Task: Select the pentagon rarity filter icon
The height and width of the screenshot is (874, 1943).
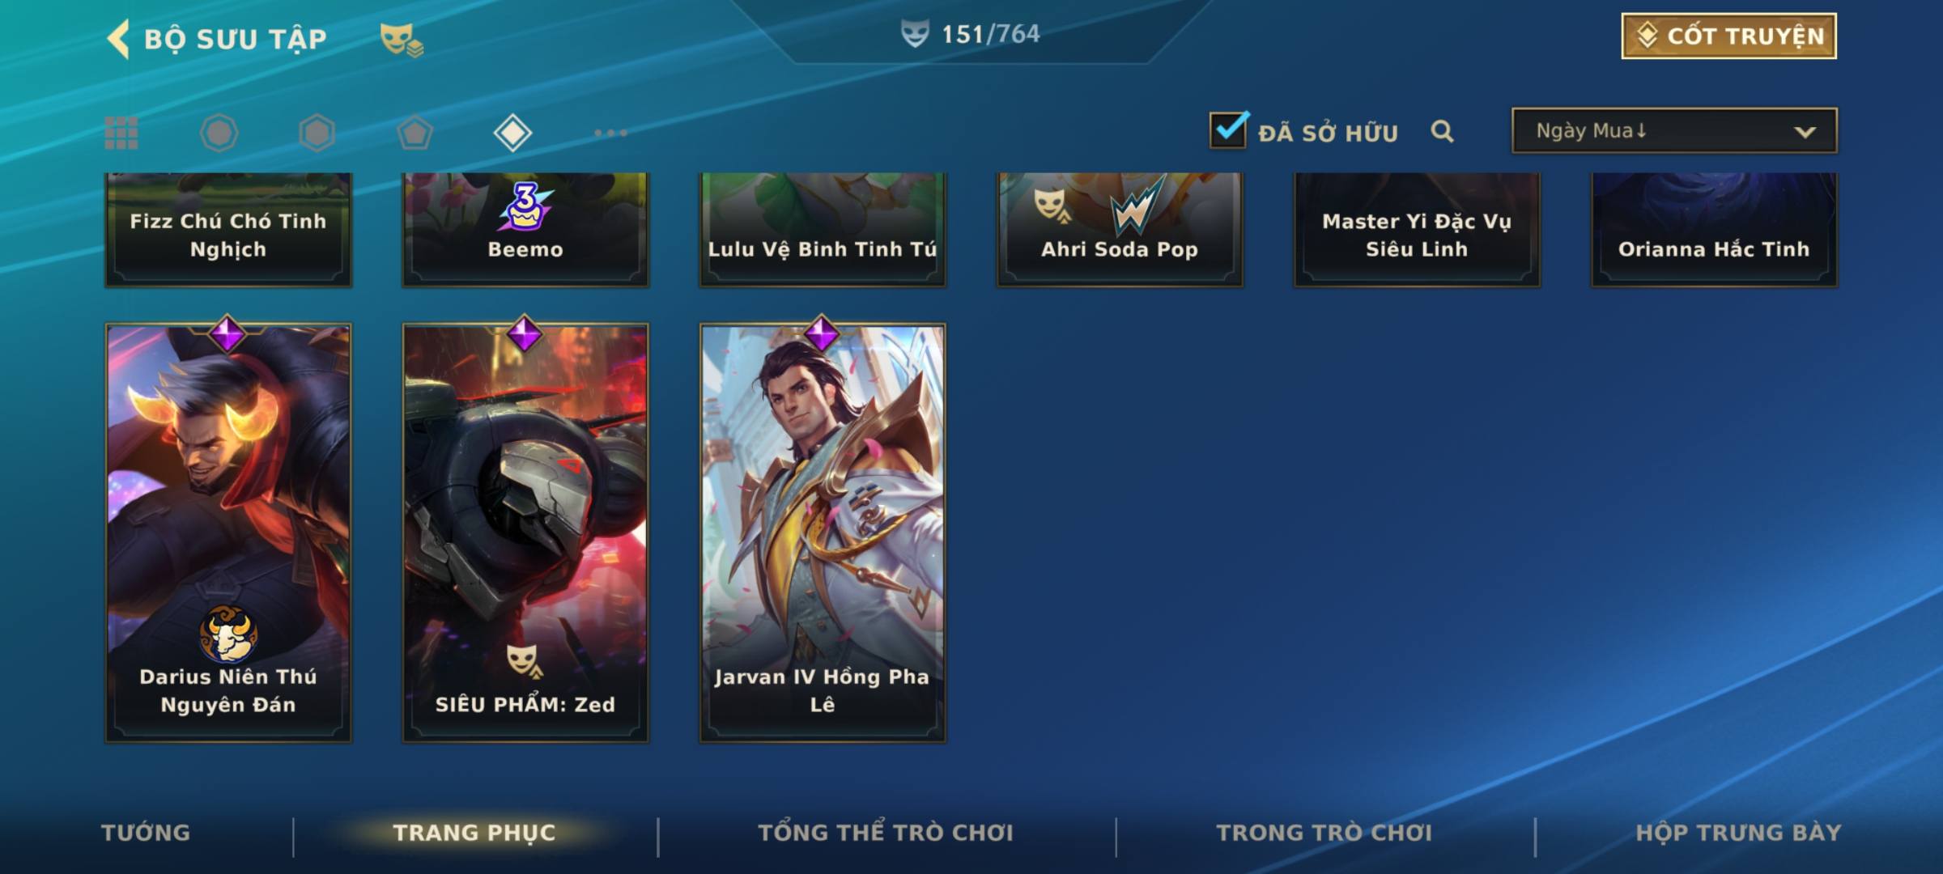Action: click(x=415, y=133)
